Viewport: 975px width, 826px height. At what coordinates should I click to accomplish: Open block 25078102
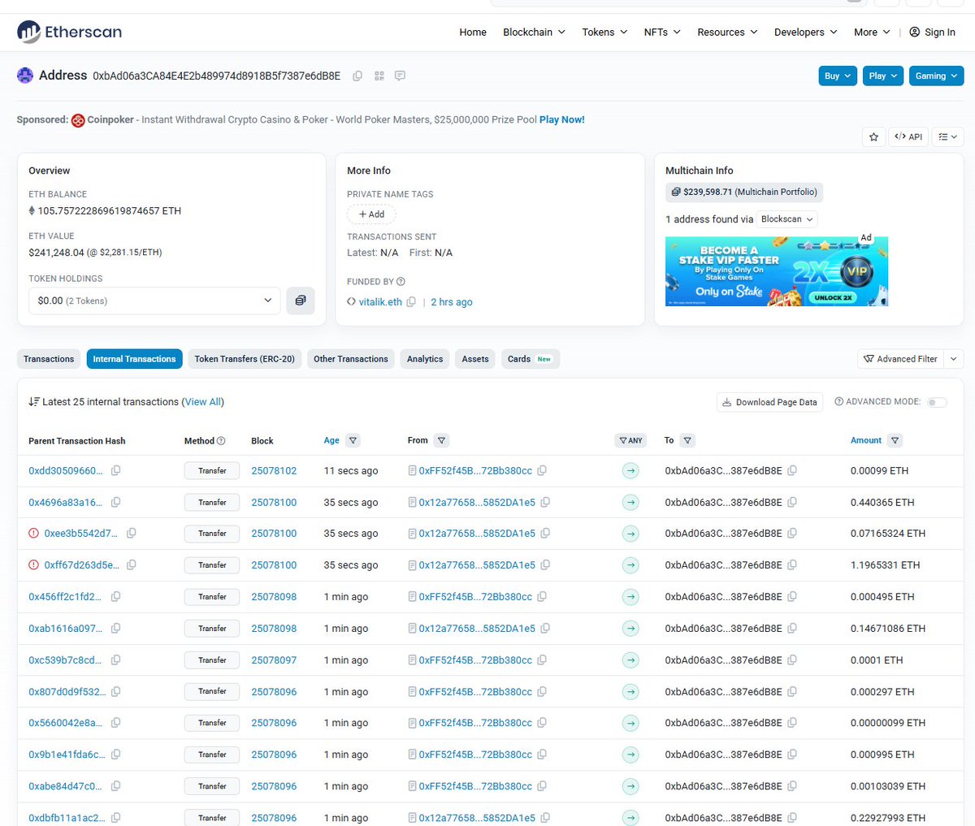[x=274, y=471]
